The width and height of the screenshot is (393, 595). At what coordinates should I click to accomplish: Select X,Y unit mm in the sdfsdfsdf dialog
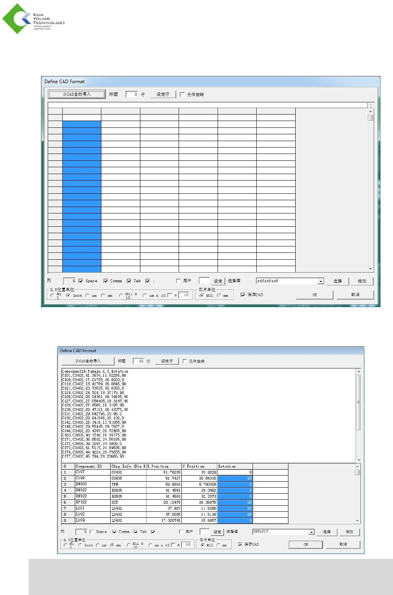103,295
